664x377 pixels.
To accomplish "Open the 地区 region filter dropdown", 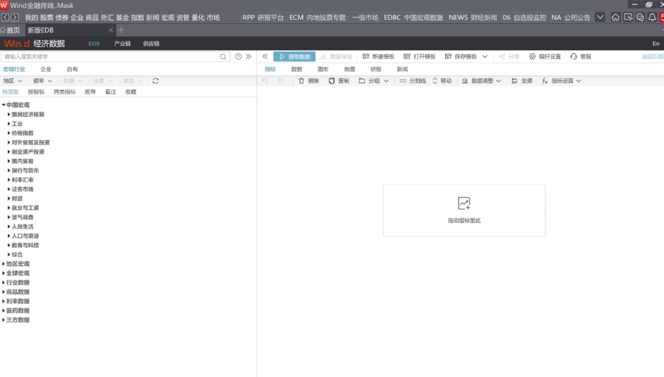I will (x=12, y=81).
